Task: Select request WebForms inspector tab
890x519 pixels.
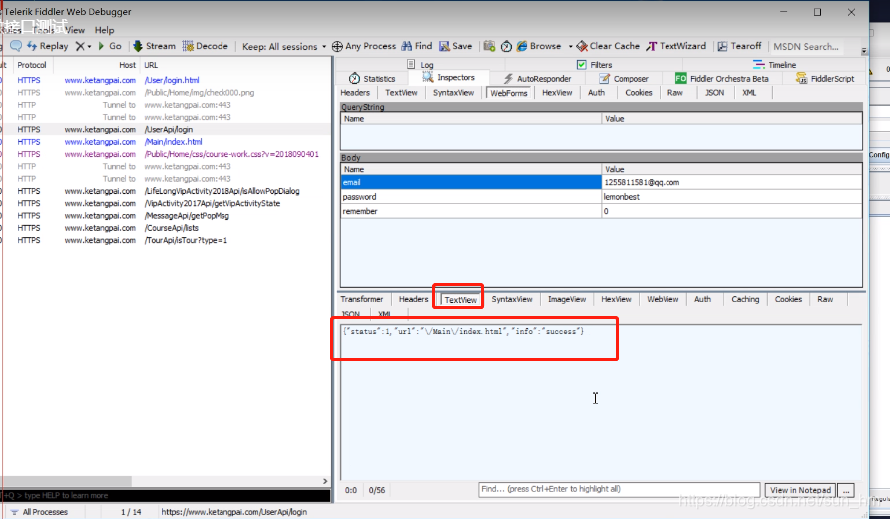Action: click(x=509, y=93)
